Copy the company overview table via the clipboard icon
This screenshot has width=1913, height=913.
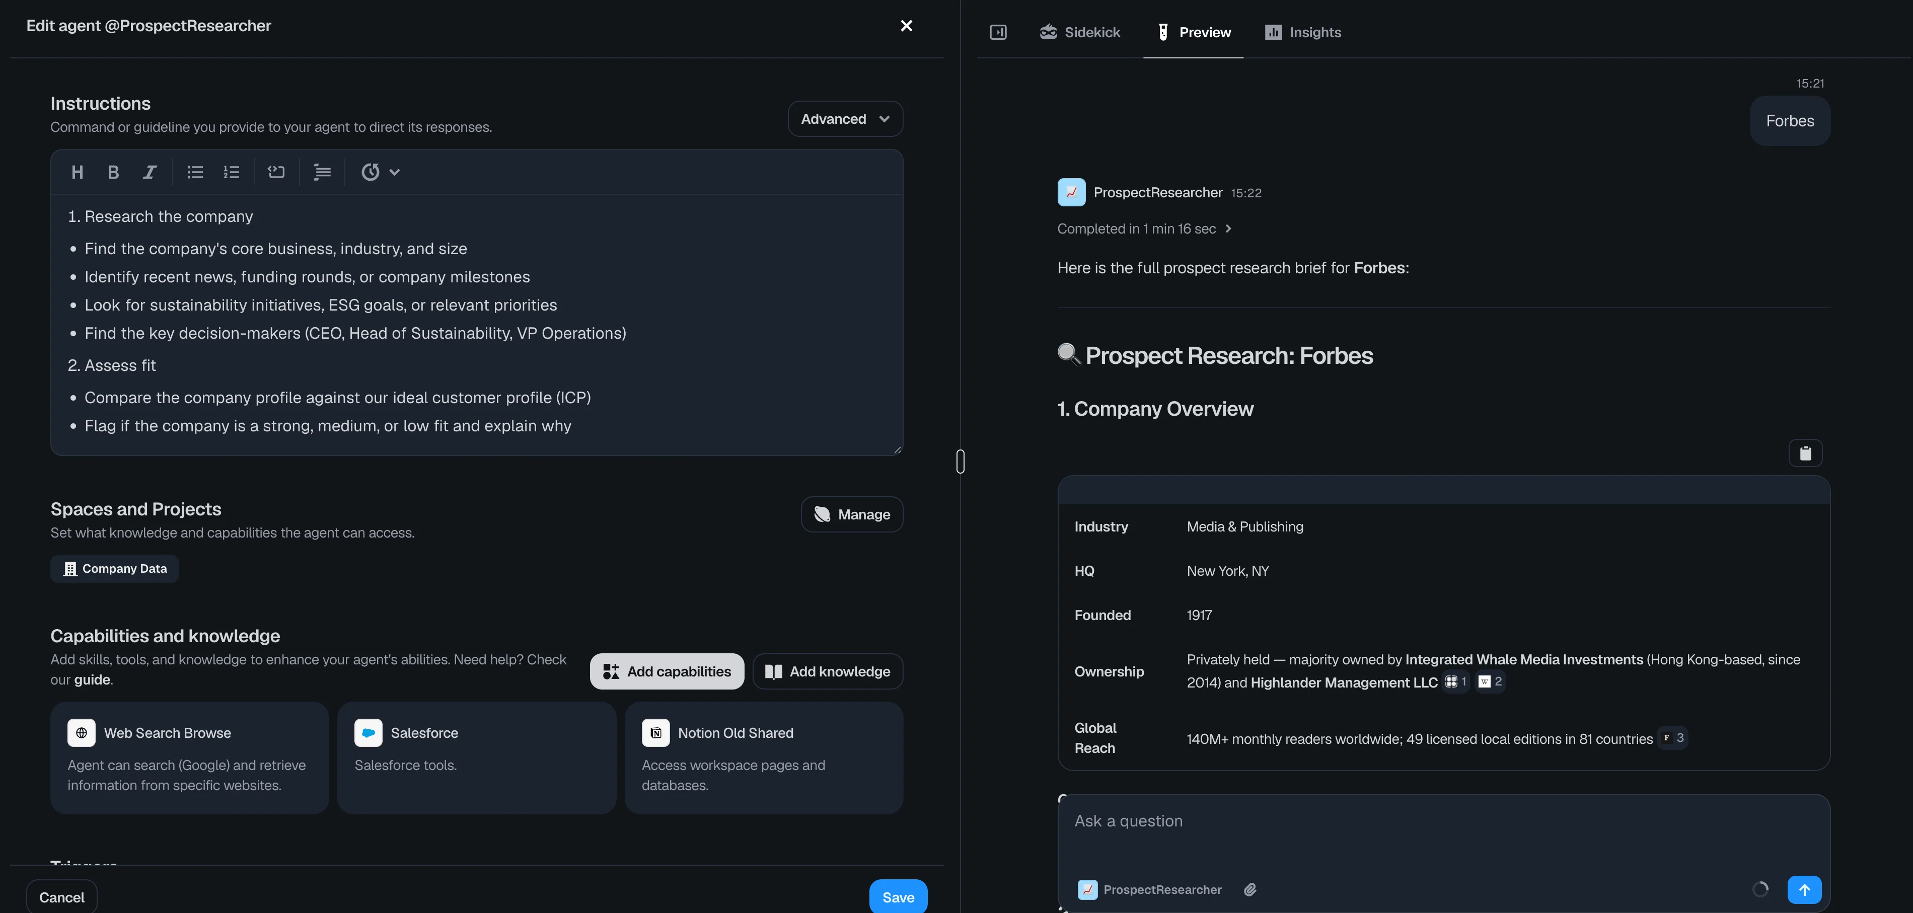tap(1805, 453)
